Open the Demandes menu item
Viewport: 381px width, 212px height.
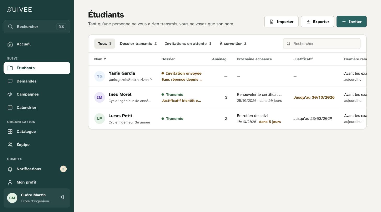37,81
